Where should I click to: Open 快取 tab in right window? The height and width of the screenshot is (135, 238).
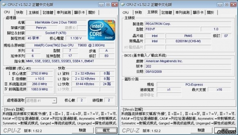[139, 12]
